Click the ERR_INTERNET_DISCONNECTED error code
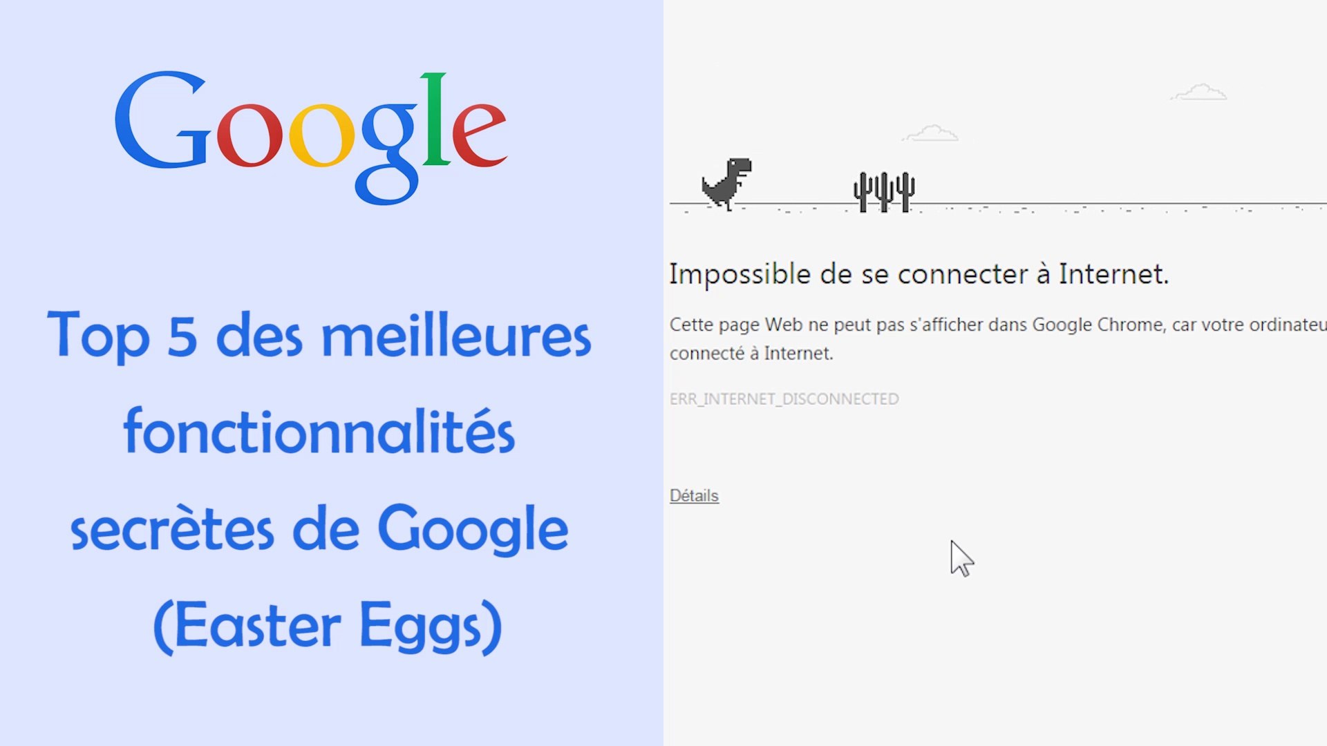This screenshot has width=1327, height=746. pos(784,399)
